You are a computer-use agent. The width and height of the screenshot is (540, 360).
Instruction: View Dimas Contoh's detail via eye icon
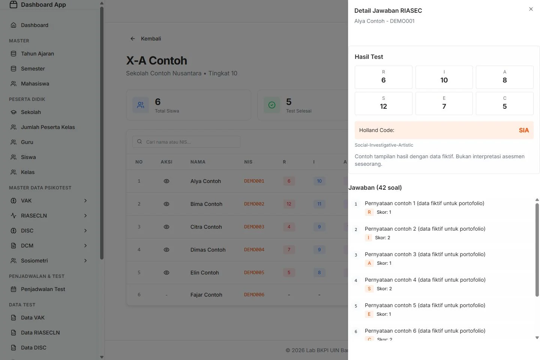pos(166,250)
